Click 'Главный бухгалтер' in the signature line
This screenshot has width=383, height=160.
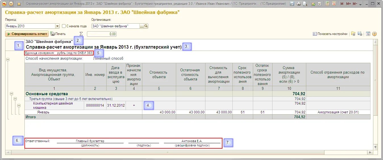90,141
